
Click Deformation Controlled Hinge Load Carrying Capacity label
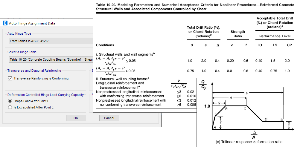tap(45, 95)
